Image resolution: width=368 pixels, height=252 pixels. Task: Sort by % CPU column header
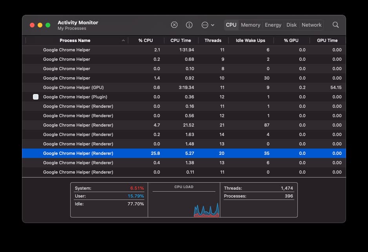click(x=146, y=40)
